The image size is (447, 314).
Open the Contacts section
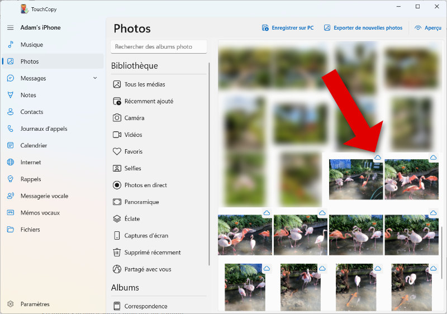pyautogui.click(x=53, y=112)
